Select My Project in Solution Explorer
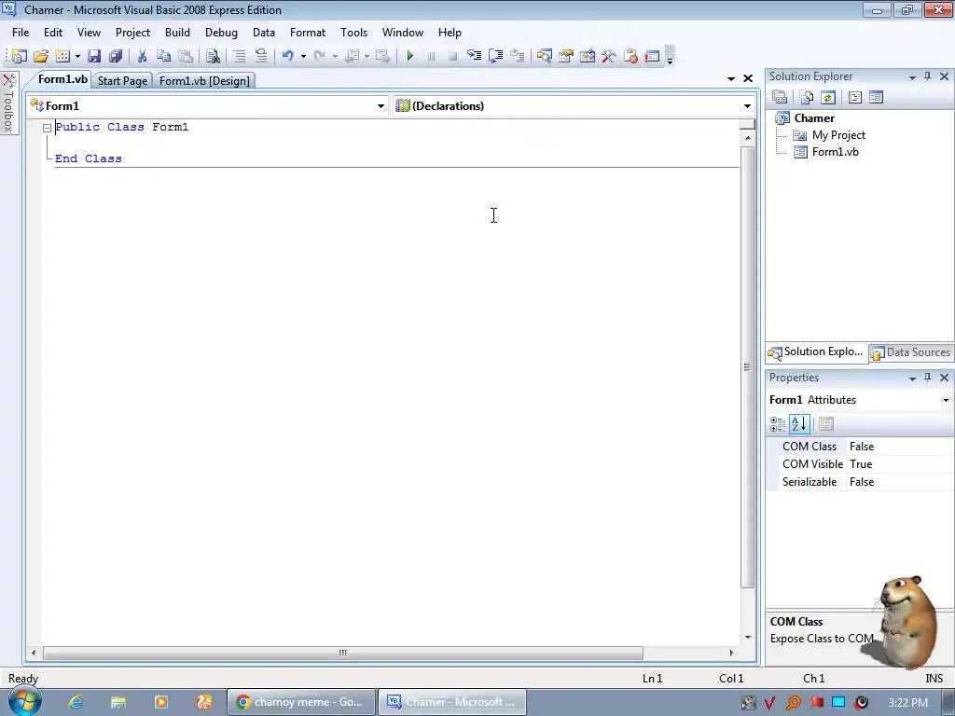 pos(838,135)
